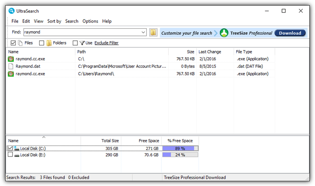Click the Local Disk (C:) label
315x186 pixels.
[33, 149]
